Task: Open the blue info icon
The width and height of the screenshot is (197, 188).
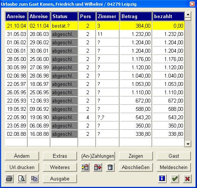Action: (162, 179)
